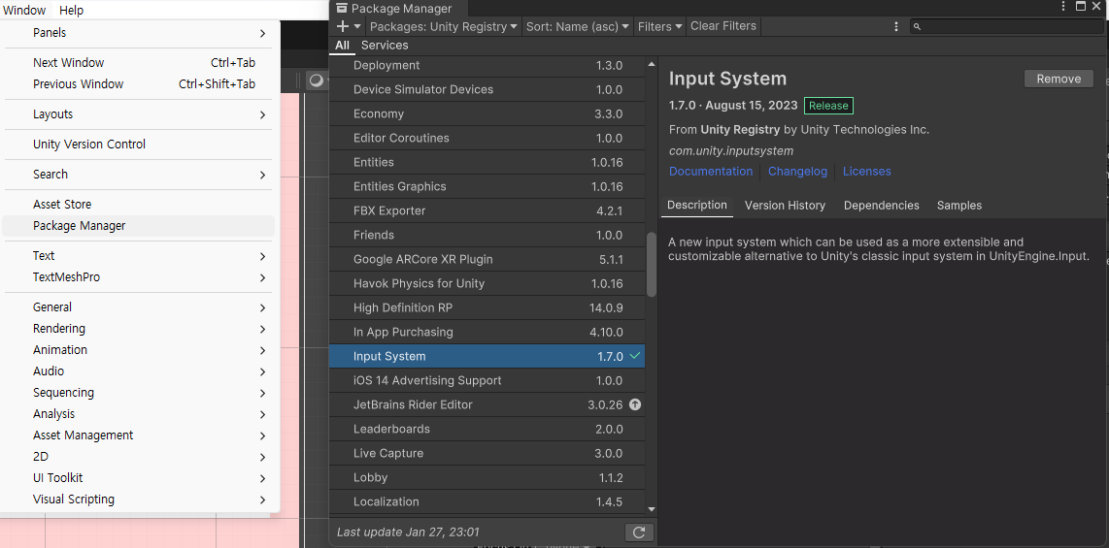Switch to Samples tab
Screen dimensions: 1109x548
pos(959,206)
